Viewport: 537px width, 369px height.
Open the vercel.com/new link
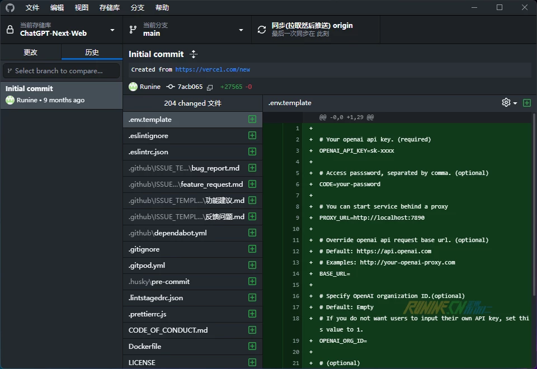(x=213, y=70)
